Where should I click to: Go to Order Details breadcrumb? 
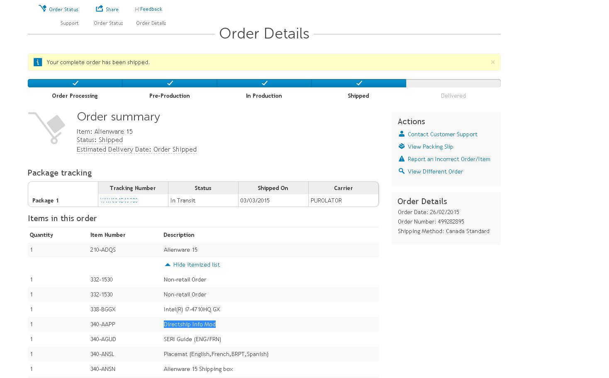151,23
